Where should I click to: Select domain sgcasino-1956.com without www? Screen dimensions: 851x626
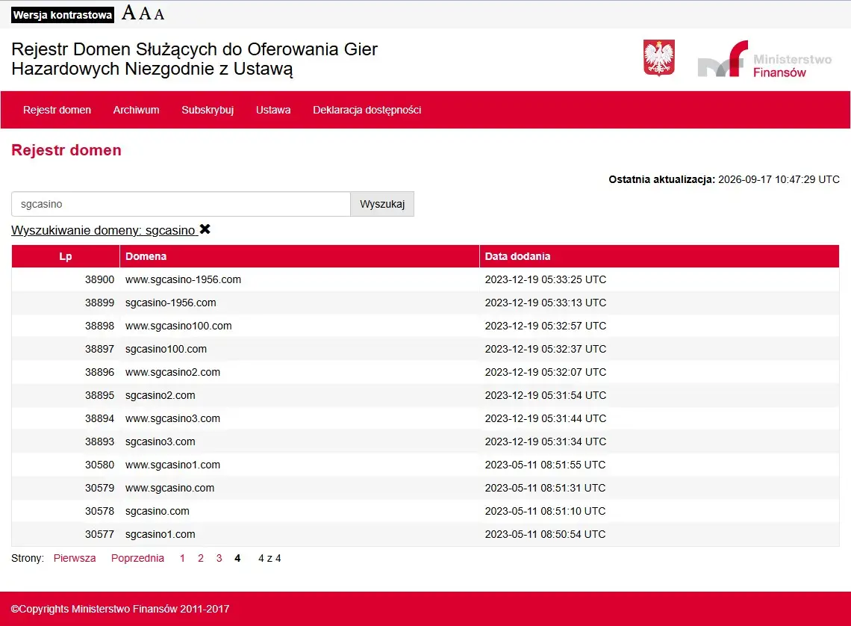point(170,303)
